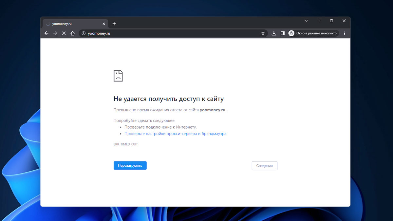This screenshot has width=393, height=221.
Task: Open the downloads icon in toolbar
Action: tap(274, 33)
